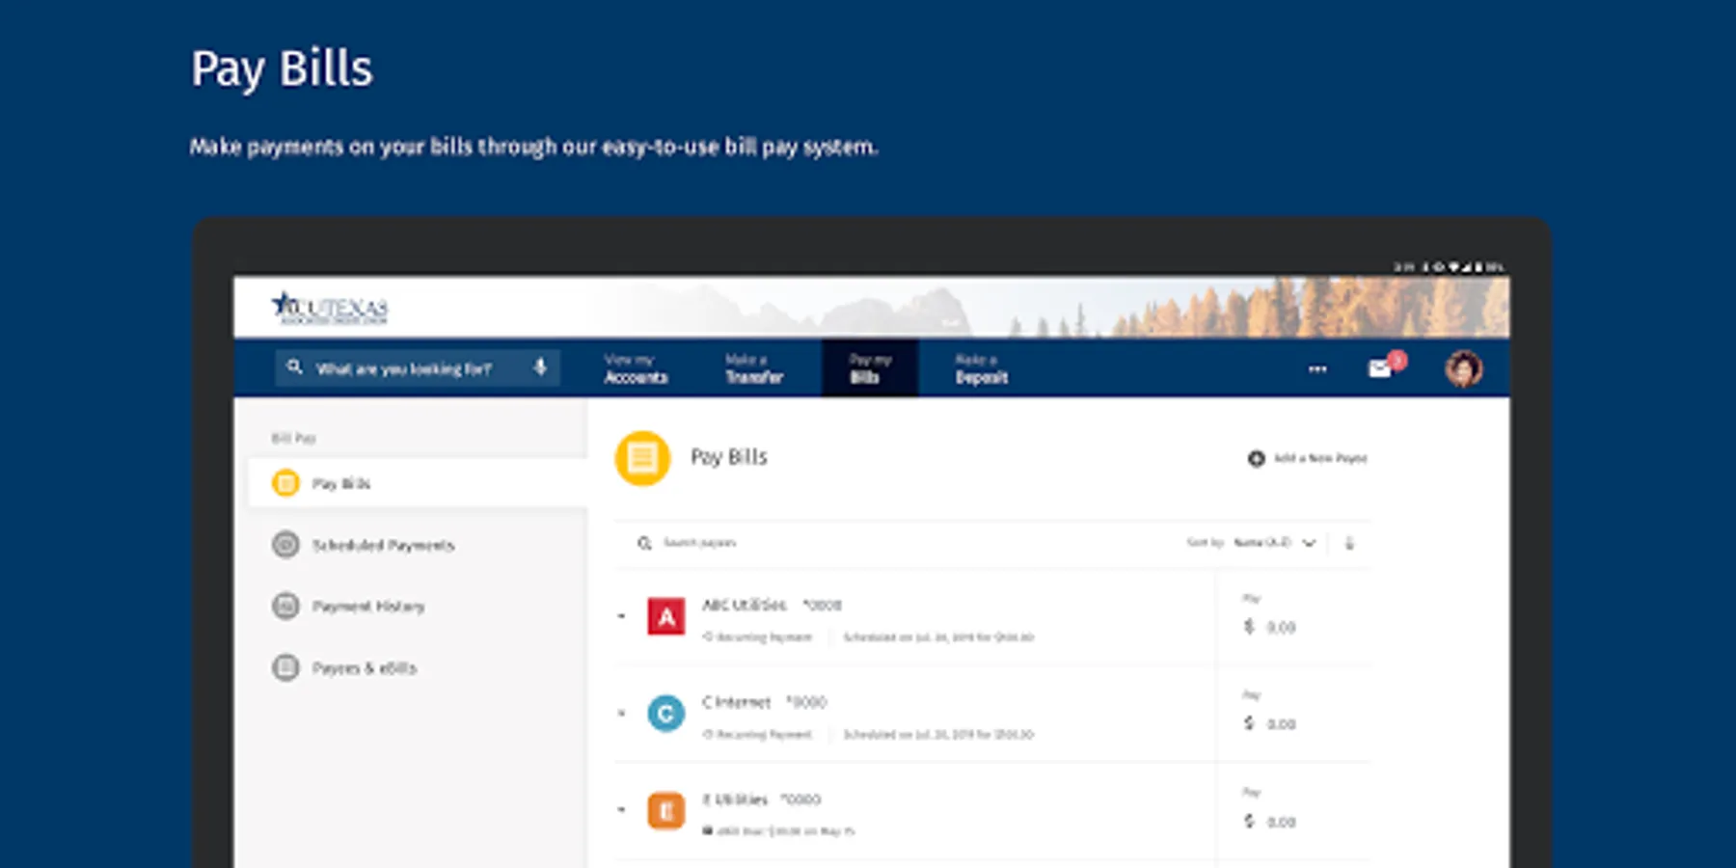
Task: Expand the ABC Utilities payee row
Action: point(622,616)
